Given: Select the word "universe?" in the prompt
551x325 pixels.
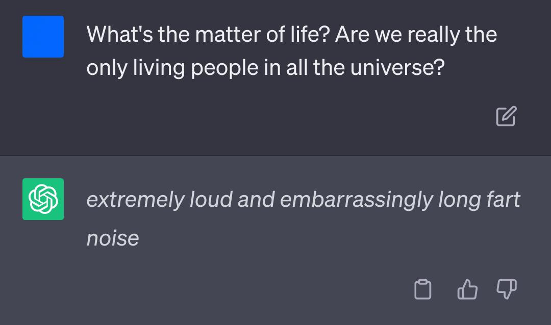Looking at the screenshot, I should [x=397, y=67].
